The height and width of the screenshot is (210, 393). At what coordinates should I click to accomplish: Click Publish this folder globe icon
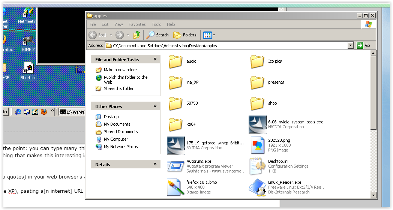(99, 78)
